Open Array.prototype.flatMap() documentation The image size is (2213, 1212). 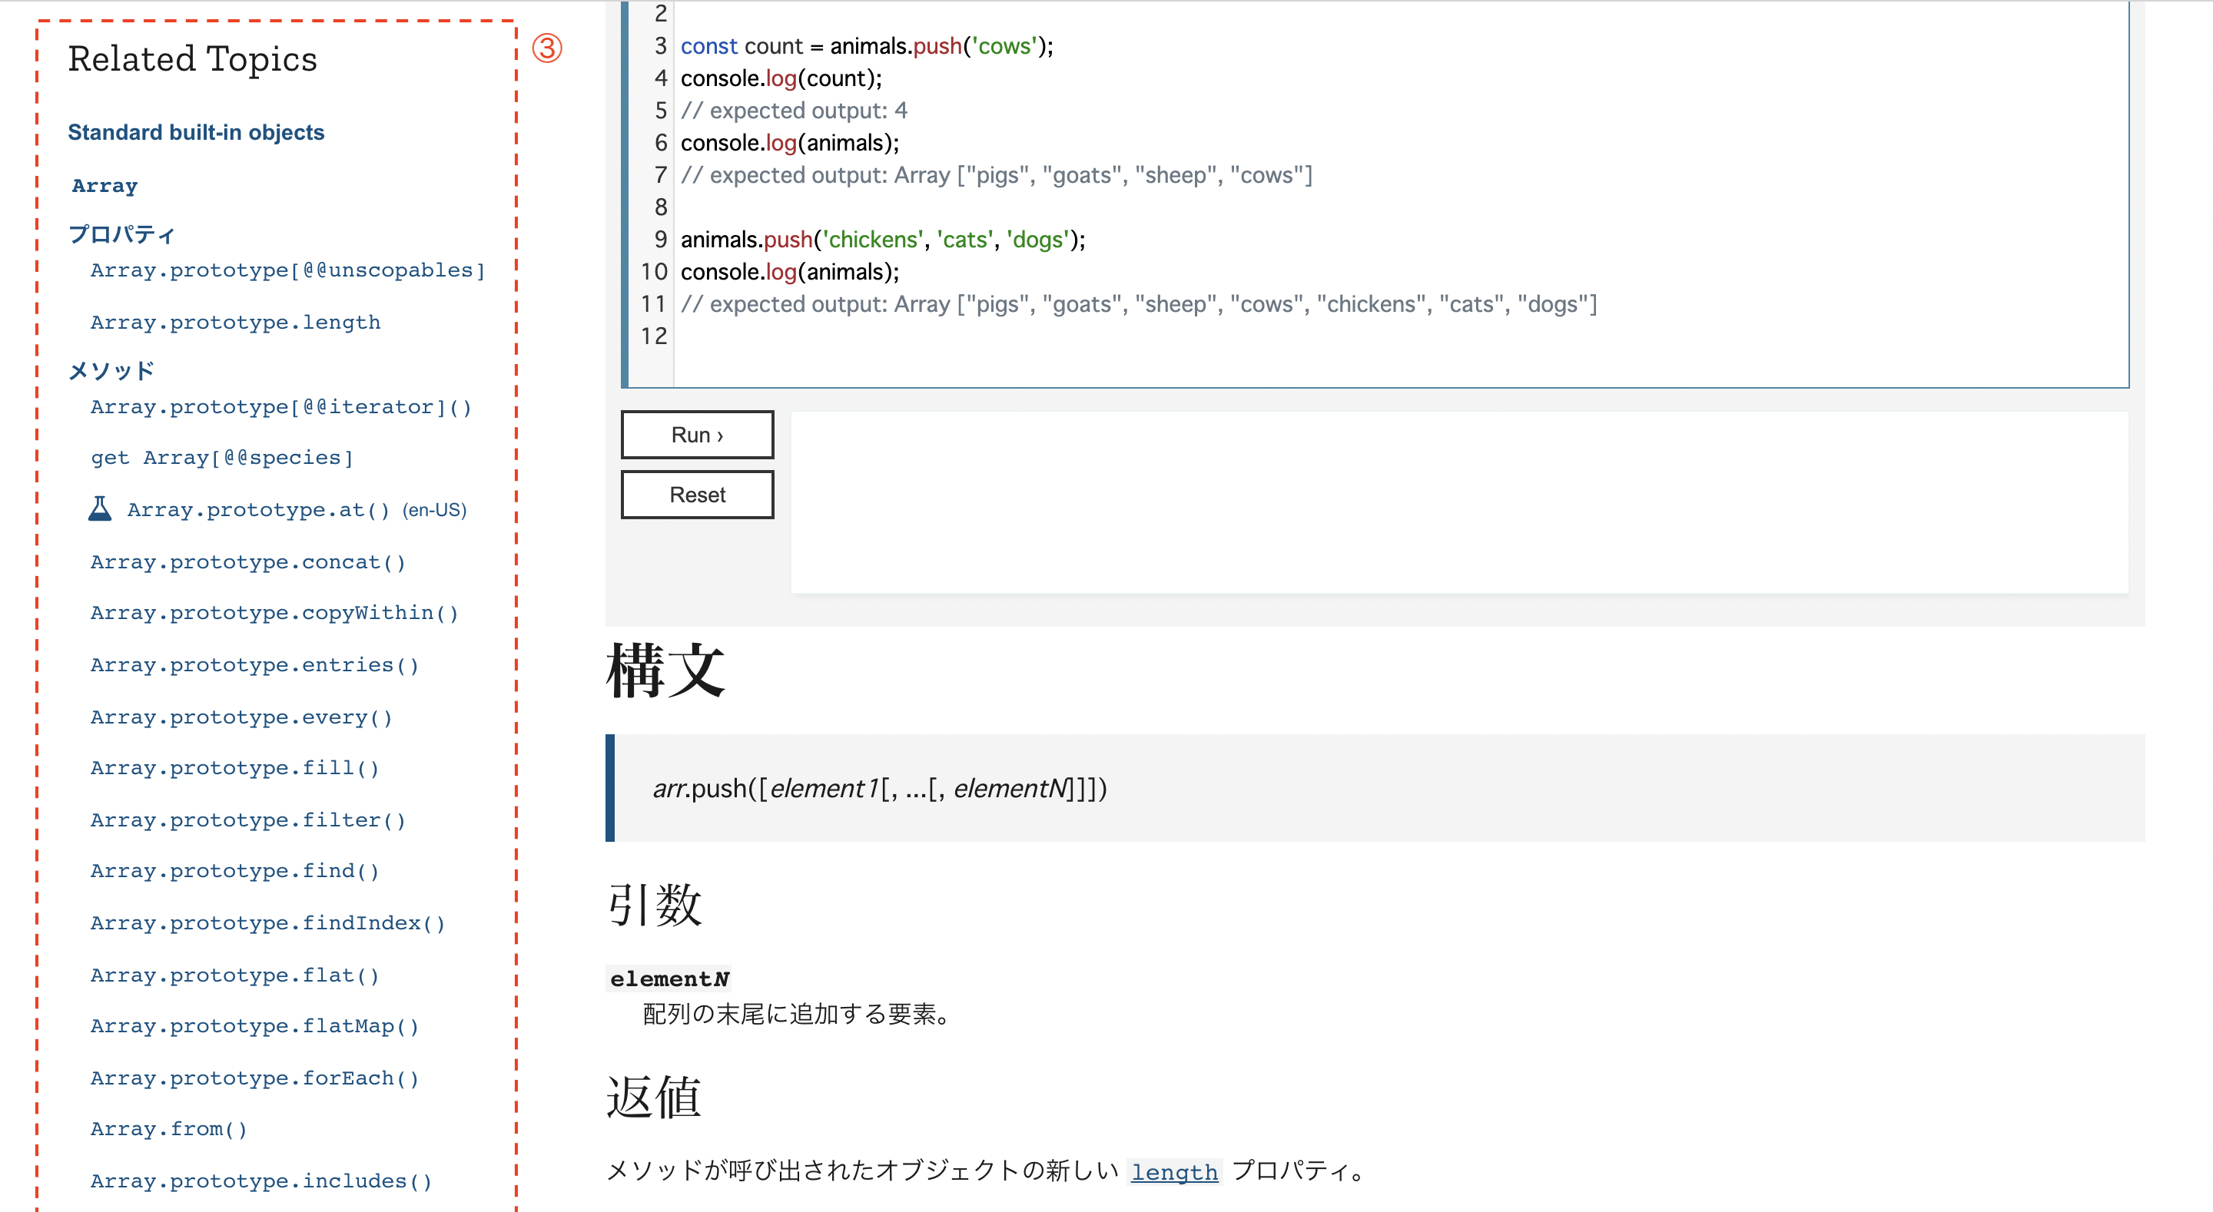click(x=254, y=1025)
